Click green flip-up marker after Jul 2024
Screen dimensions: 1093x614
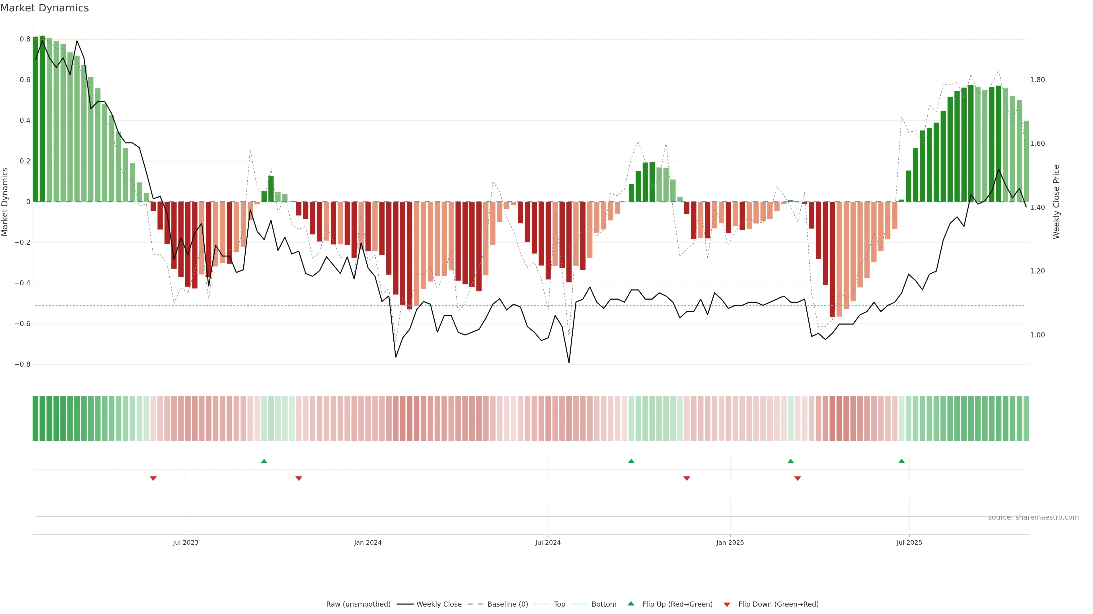tap(631, 461)
